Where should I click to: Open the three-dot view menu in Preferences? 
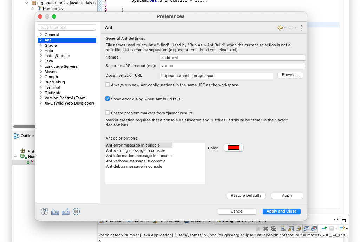[x=301, y=28]
